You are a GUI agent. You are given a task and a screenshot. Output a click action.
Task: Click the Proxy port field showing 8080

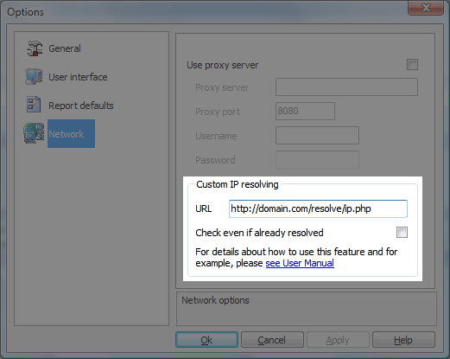(305, 111)
